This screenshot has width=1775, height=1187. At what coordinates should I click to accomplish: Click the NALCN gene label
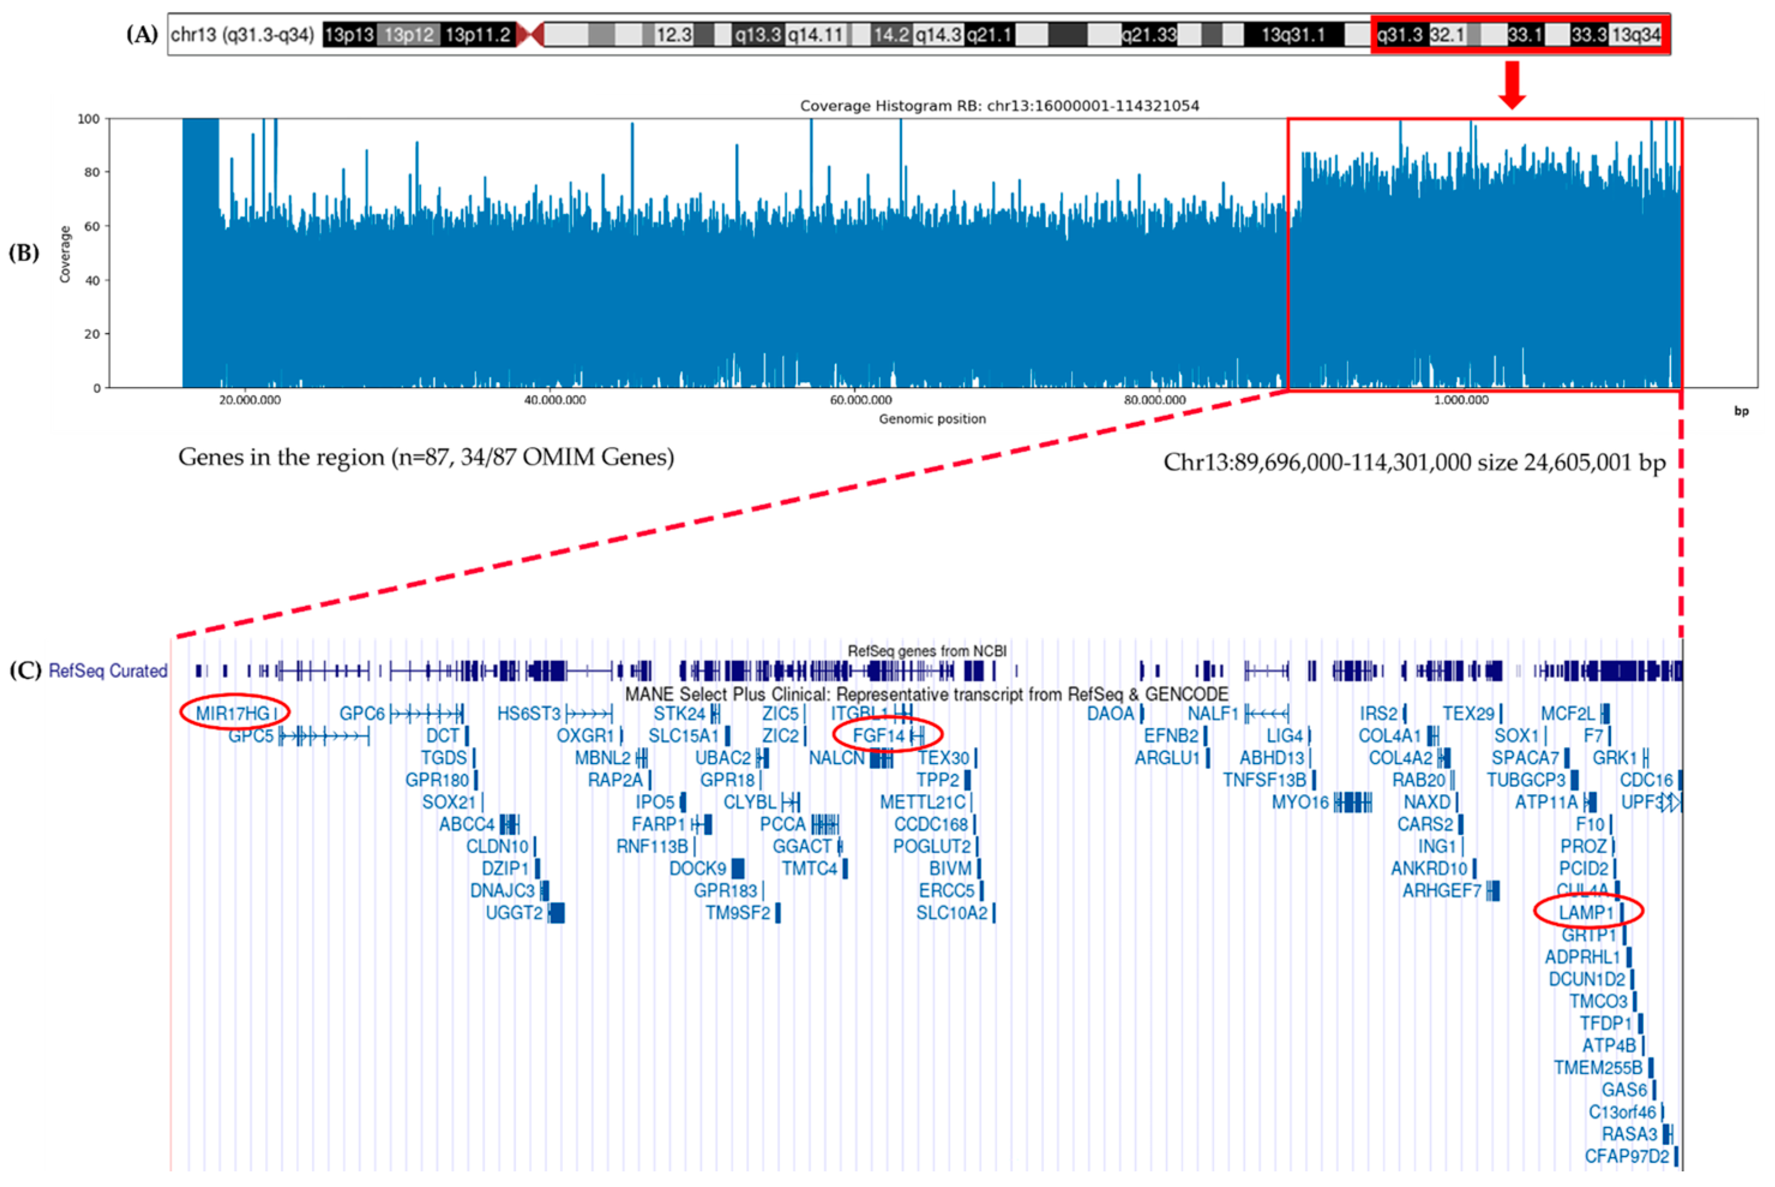click(x=836, y=758)
